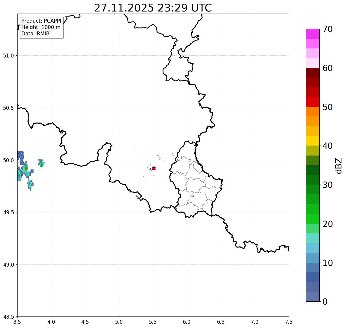The width and height of the screenshot is (346, 328).
Task: Click the orange colorbar segment just below 50
Action: coord(313,112)
